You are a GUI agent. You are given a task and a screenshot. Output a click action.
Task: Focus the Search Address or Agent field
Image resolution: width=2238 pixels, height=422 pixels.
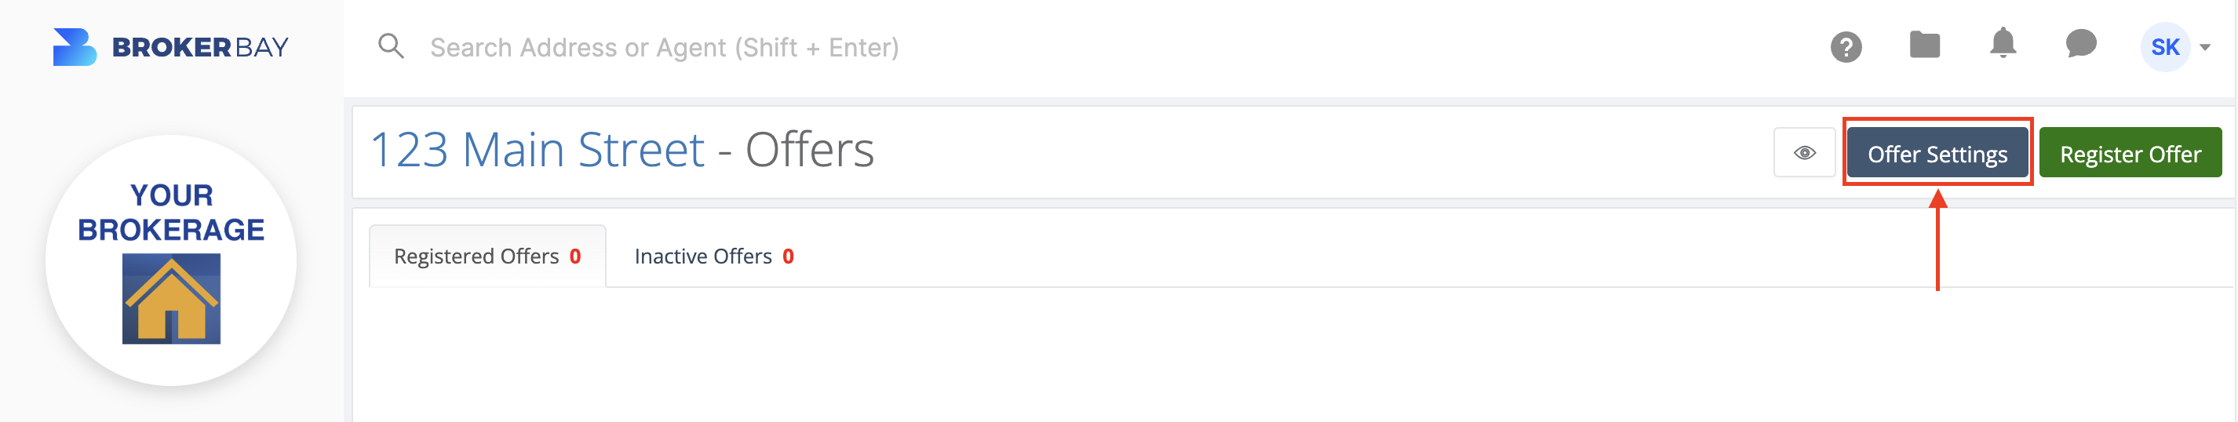click(x=665, y=47)
